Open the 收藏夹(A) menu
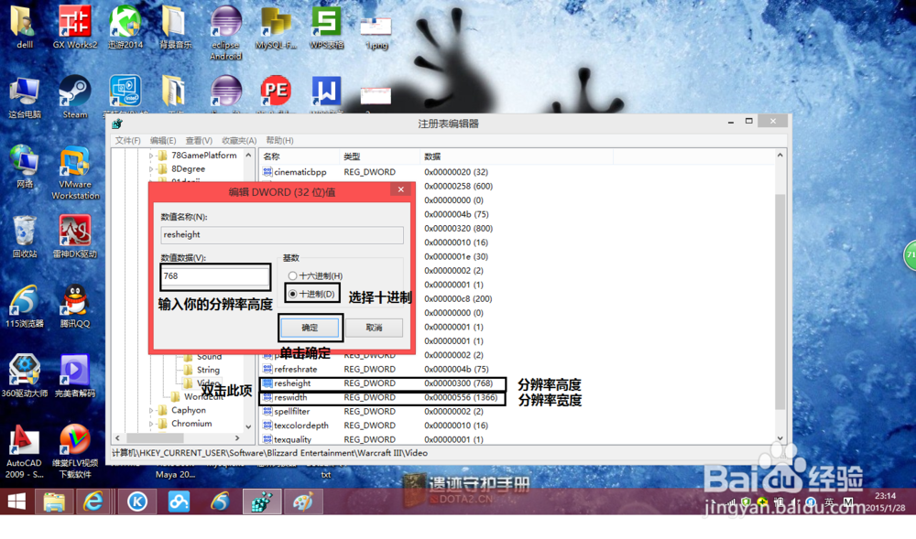916x539 pixels. pos(239,141)
